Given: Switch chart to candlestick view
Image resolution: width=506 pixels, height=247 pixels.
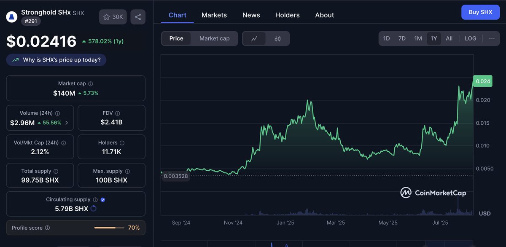Looking at the screenshot, I should [x=277, y=38].
